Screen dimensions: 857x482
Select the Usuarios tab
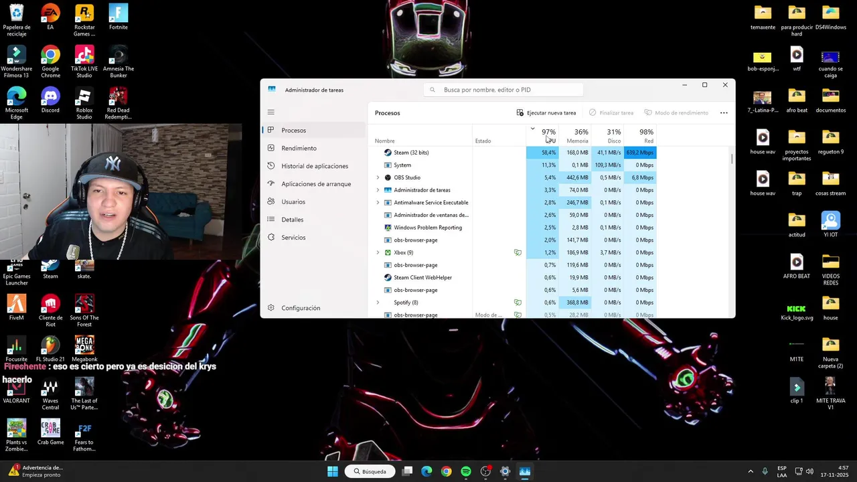[314, 202]
